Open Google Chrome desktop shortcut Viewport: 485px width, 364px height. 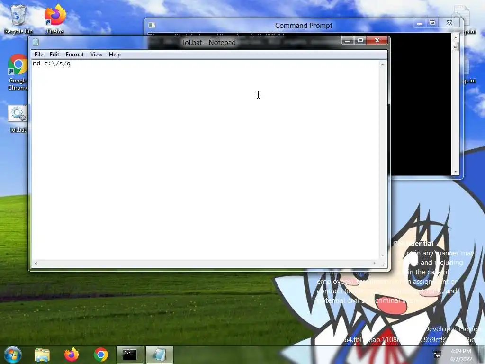point(18,73)
